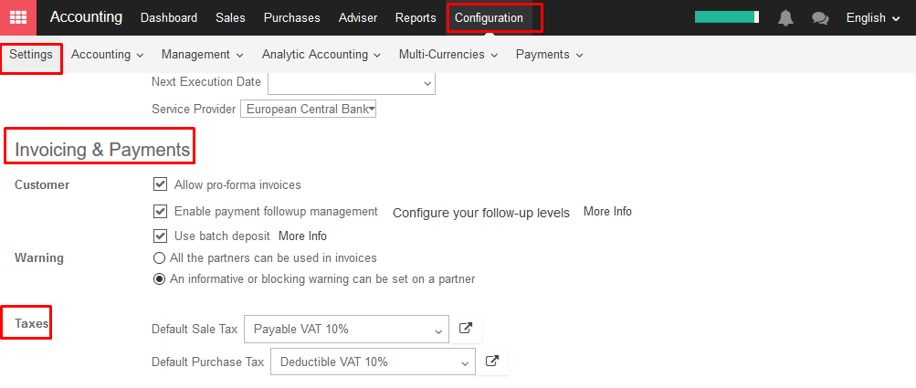The image size is (916, 388).
Task: Open Default Purchase Tax dropdown
Action: point(373,362)
